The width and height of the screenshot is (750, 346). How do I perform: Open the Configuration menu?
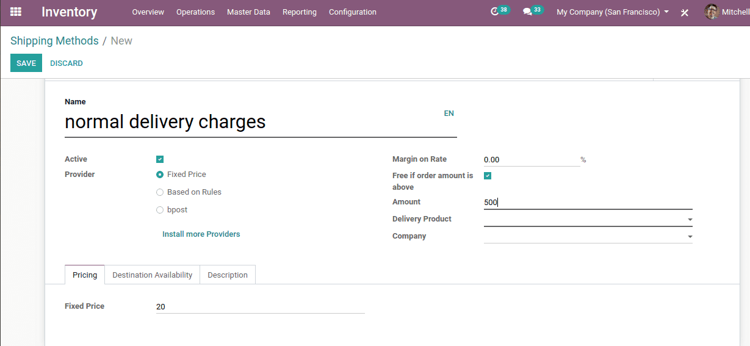(353, 12)
